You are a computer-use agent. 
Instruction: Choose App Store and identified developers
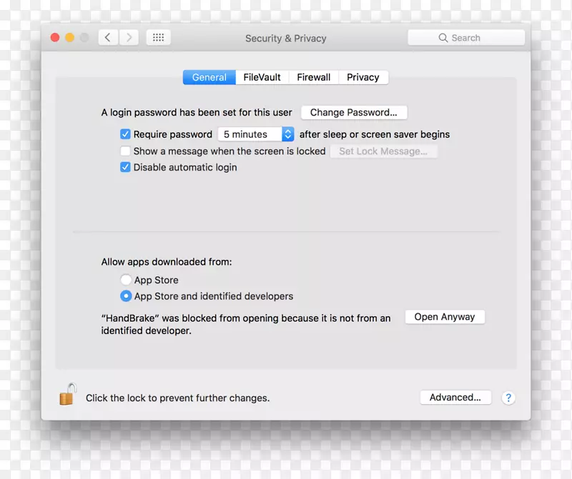tap(126, 296)
